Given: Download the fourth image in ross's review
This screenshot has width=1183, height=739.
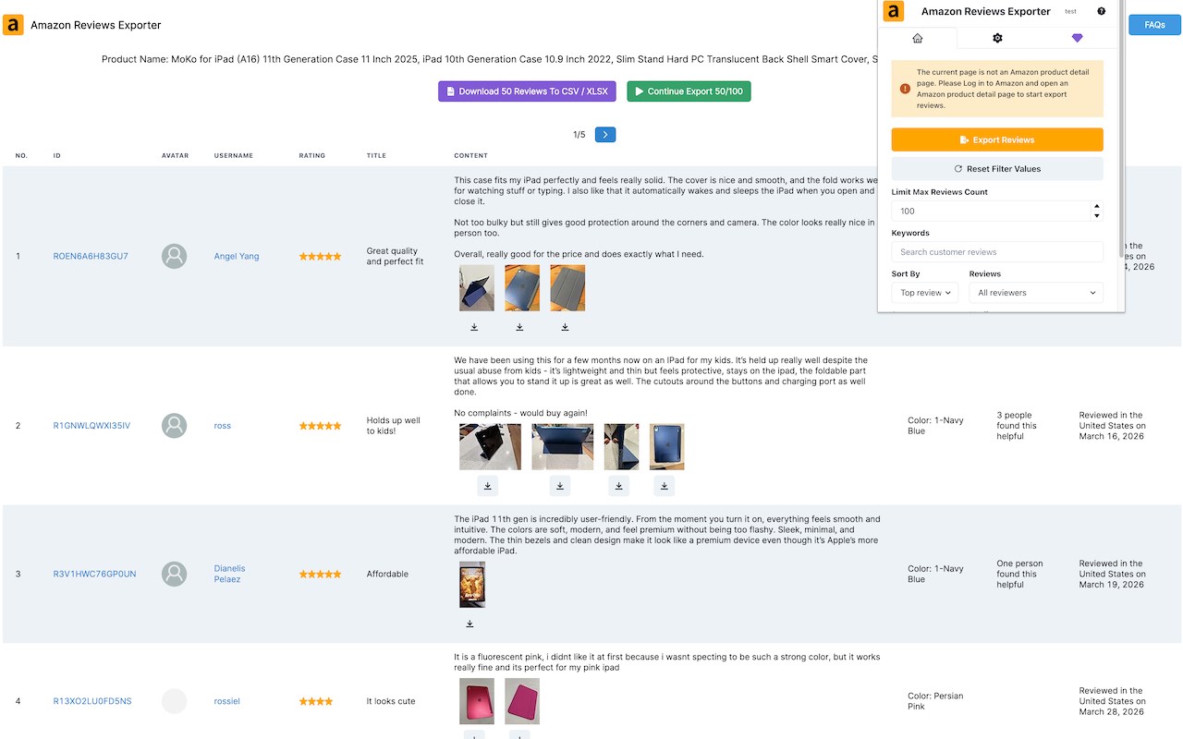Looking at the screenshot, I should tap(664, 486).
